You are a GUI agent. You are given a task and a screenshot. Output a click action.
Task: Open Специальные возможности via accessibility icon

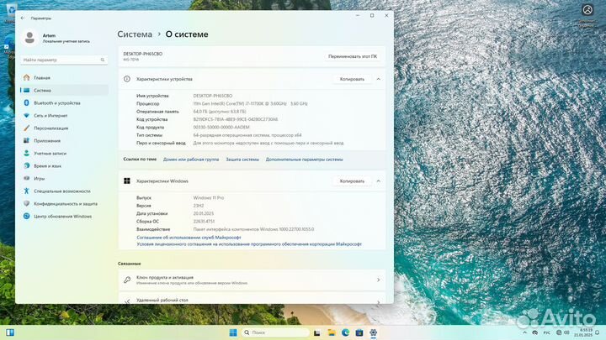pos(26,191)
